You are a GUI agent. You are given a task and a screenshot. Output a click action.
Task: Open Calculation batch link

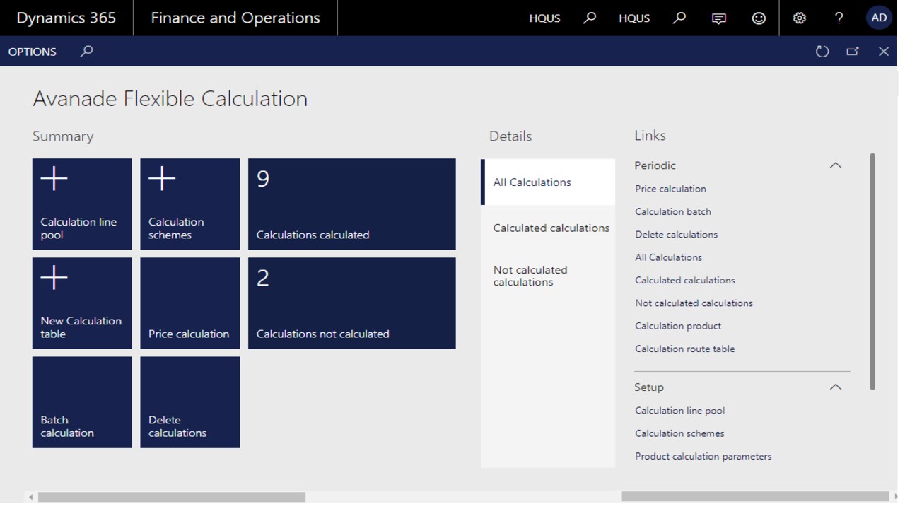673,211
